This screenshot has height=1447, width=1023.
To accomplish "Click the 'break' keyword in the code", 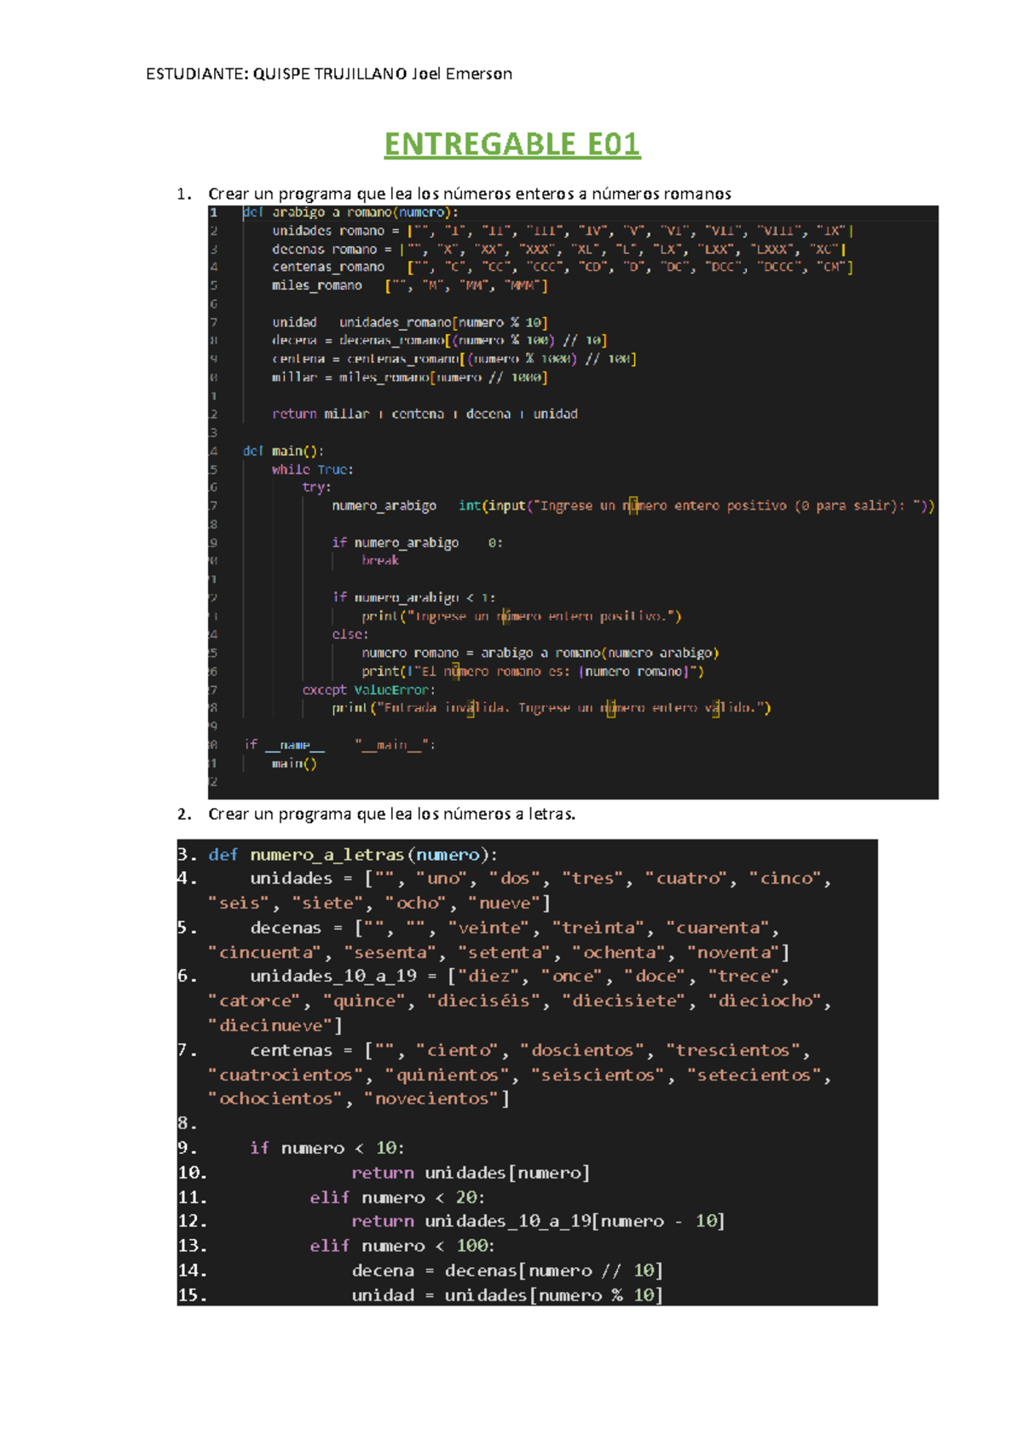I will click(x=380, y=561).
